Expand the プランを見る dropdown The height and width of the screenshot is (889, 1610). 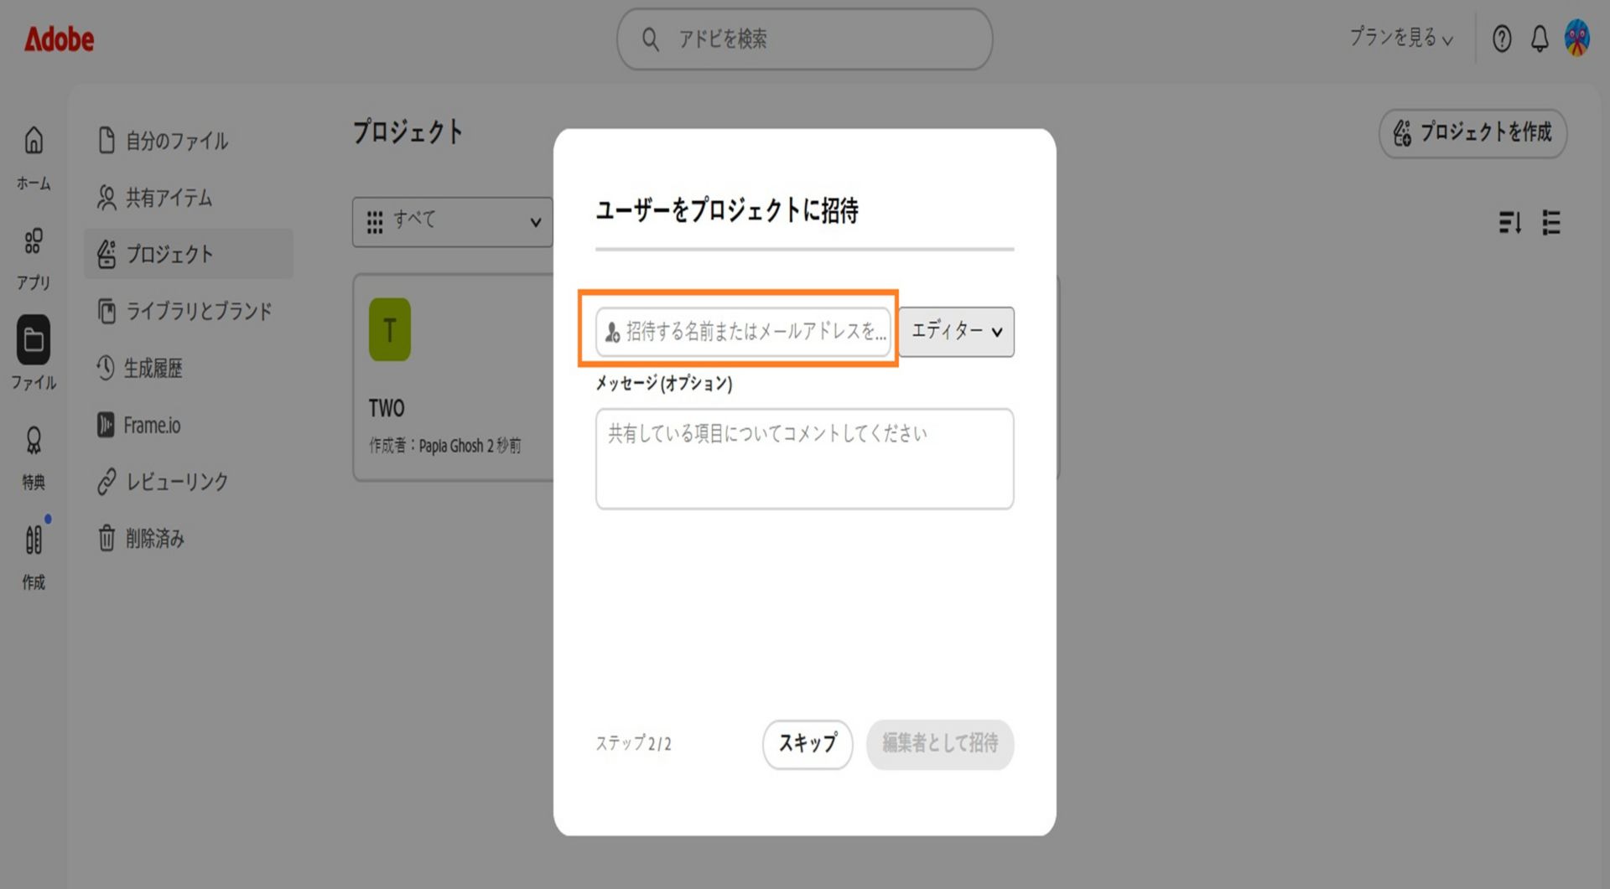point(1401,38)
